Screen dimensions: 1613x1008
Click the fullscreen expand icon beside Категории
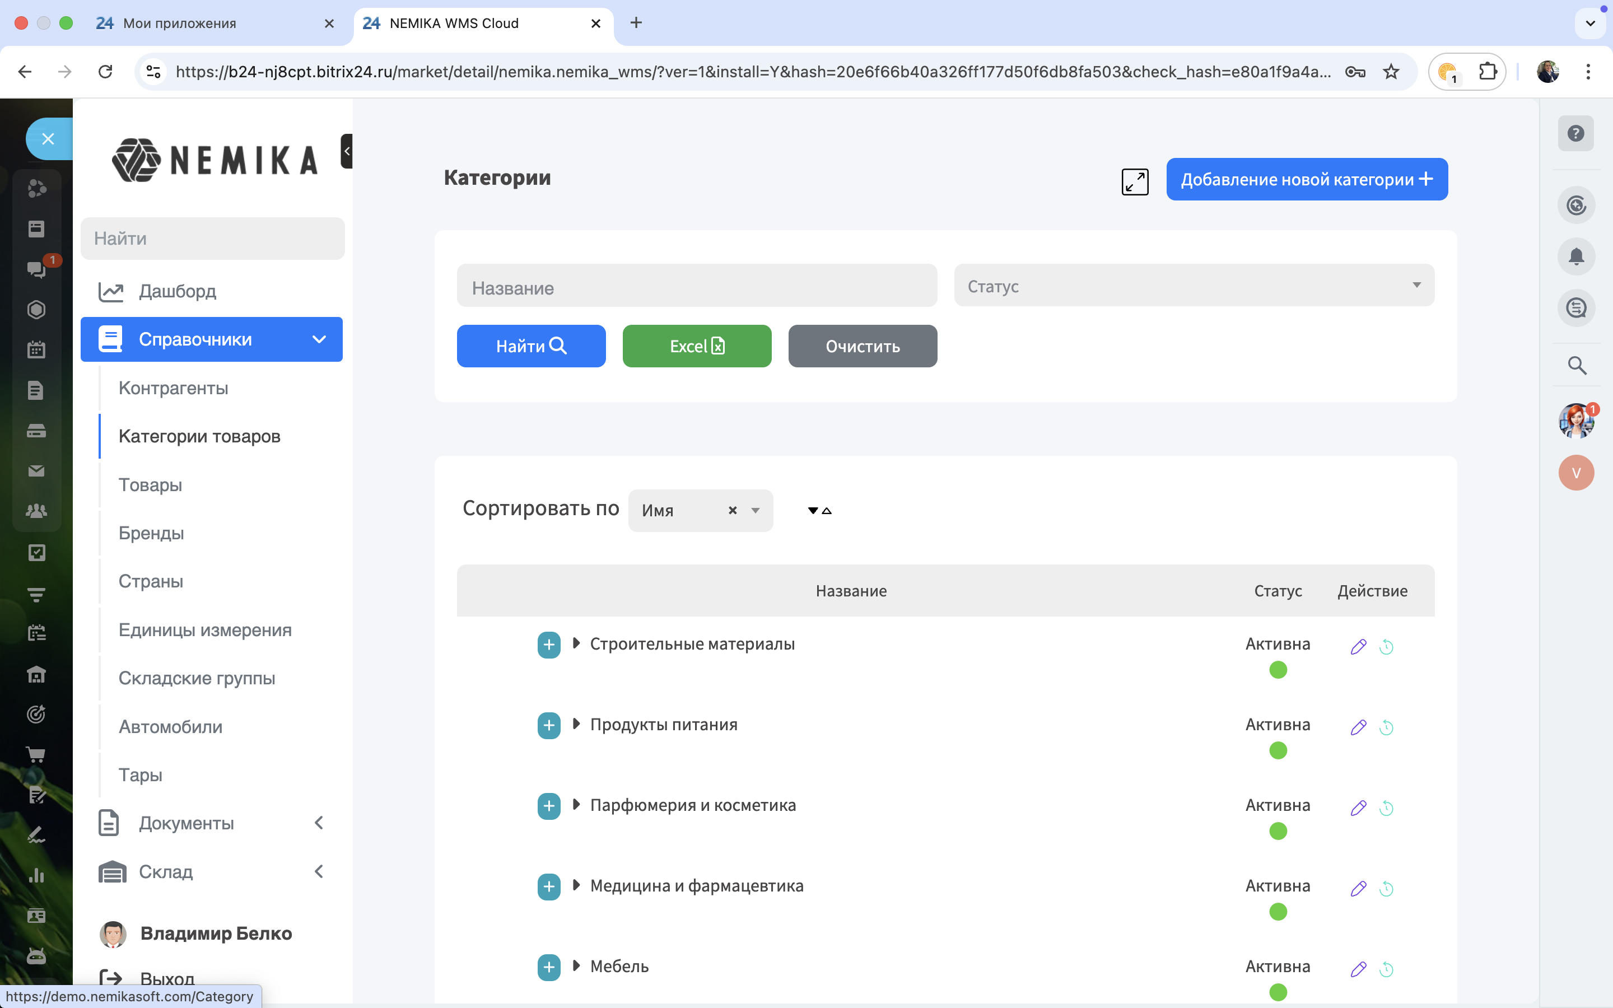[x=1135, y=181]
